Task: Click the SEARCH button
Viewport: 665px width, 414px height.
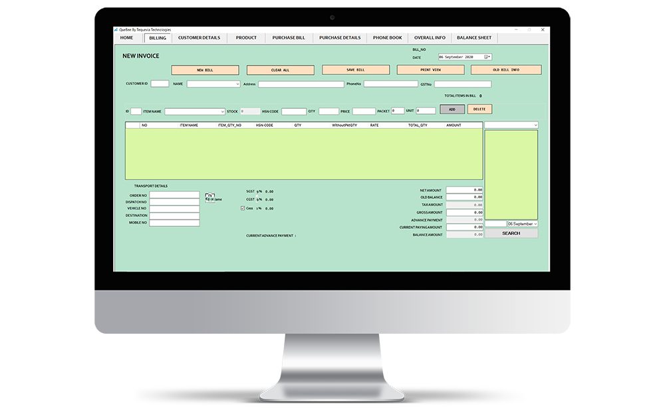Action: 511,234
